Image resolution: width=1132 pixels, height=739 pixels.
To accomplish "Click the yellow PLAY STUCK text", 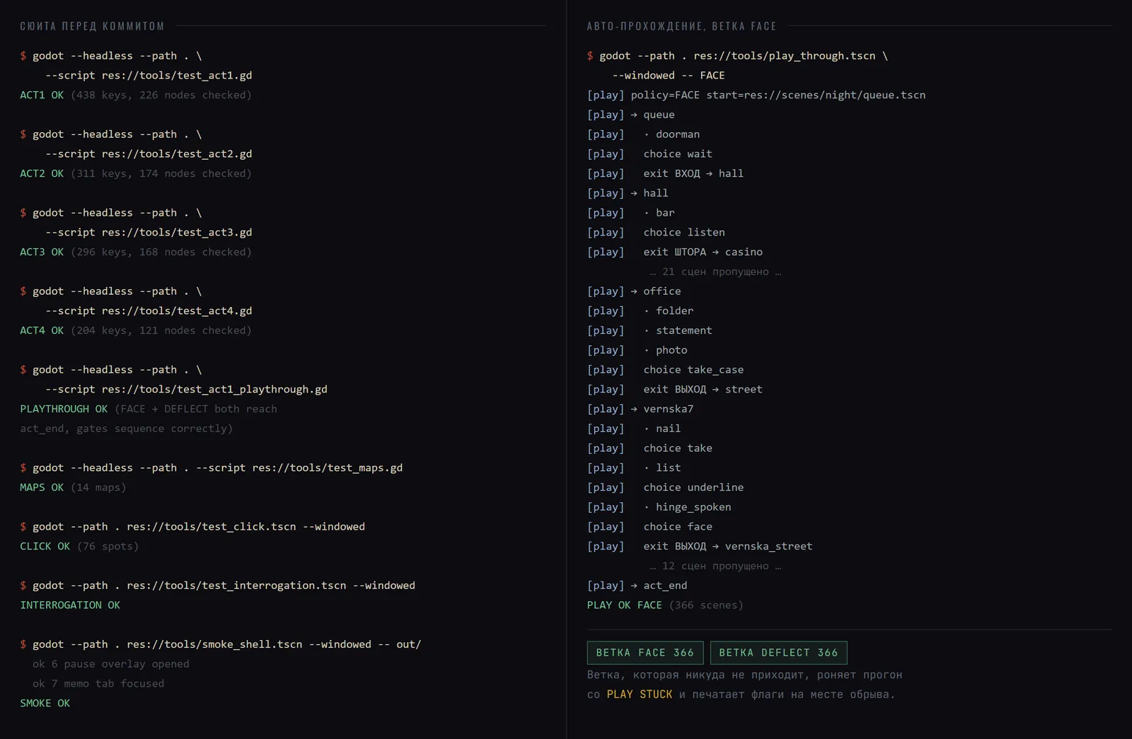I will click(x=640, y=694).
